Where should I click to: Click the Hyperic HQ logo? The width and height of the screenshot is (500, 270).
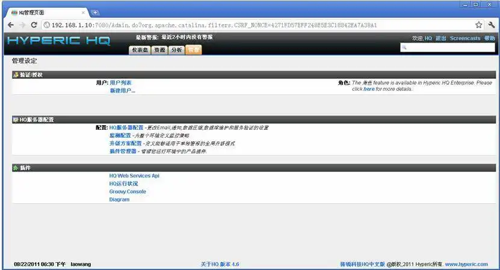[59, 41]
